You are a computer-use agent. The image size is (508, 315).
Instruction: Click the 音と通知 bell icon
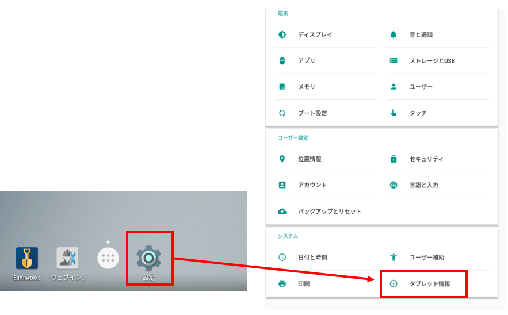394,34
